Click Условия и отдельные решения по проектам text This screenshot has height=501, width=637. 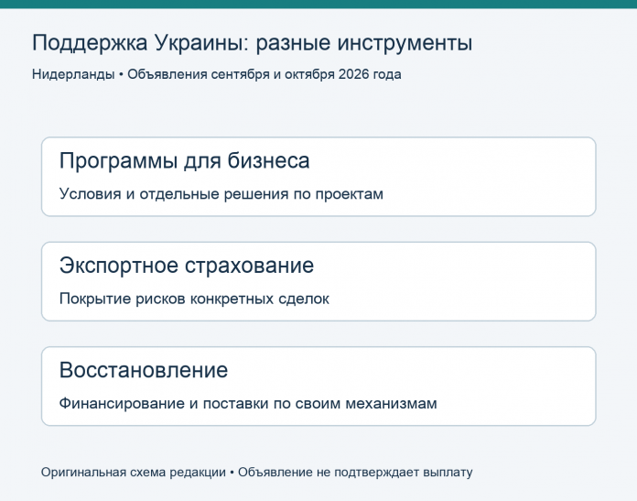pyautogui.click(x=221, y=194)
